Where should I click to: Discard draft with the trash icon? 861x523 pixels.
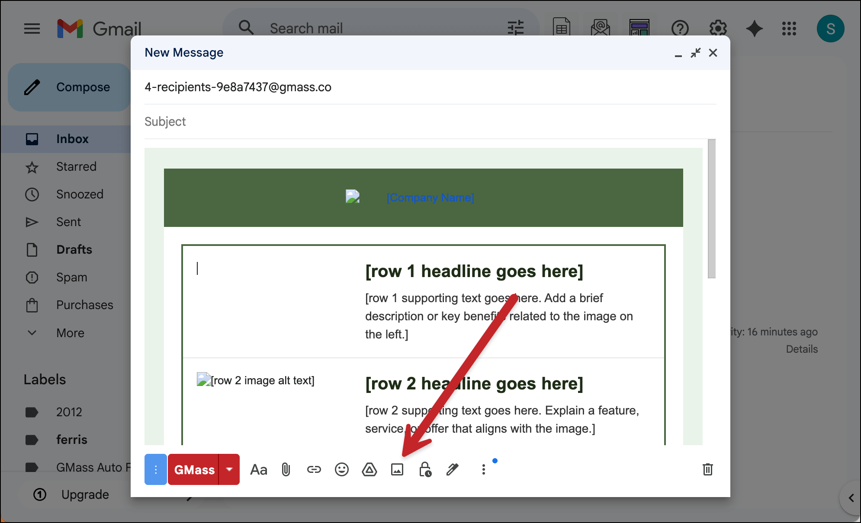(707, 469)
